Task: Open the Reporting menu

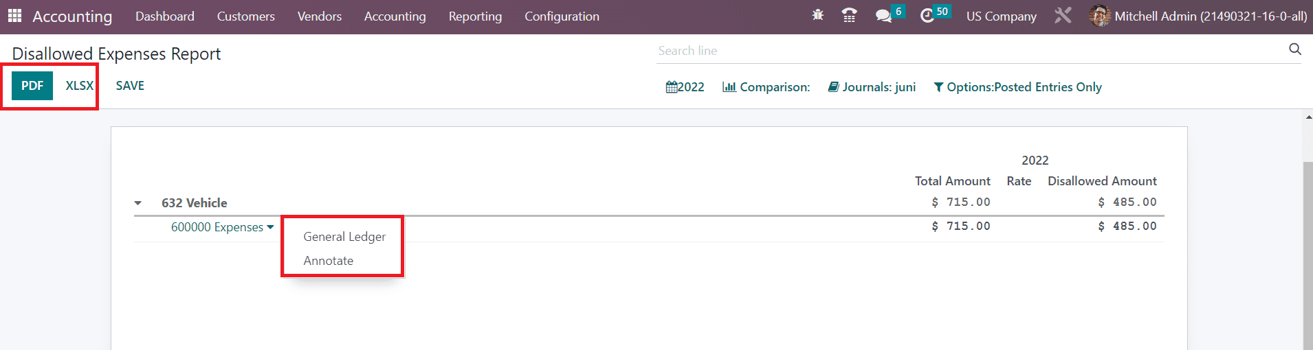Action: [475, 16]
